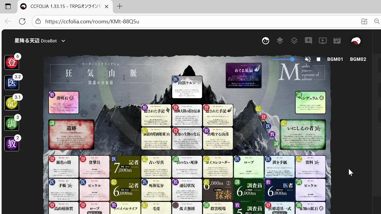Open 隠された手記 card marked 教
The height and width of the screenshot is (214, 381).
156,115
